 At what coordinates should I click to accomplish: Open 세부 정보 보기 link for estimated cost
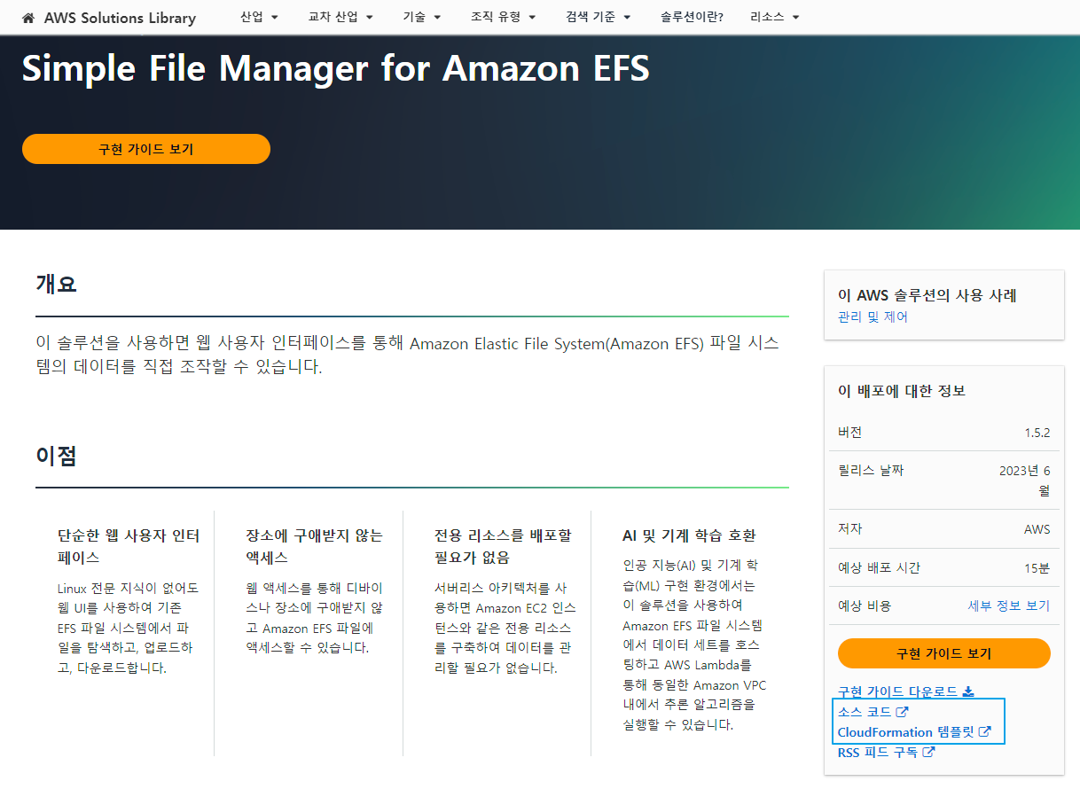[1008, 605]
